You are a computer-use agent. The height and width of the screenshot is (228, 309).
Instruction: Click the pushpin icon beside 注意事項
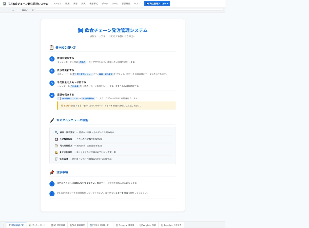click(52, 172)
